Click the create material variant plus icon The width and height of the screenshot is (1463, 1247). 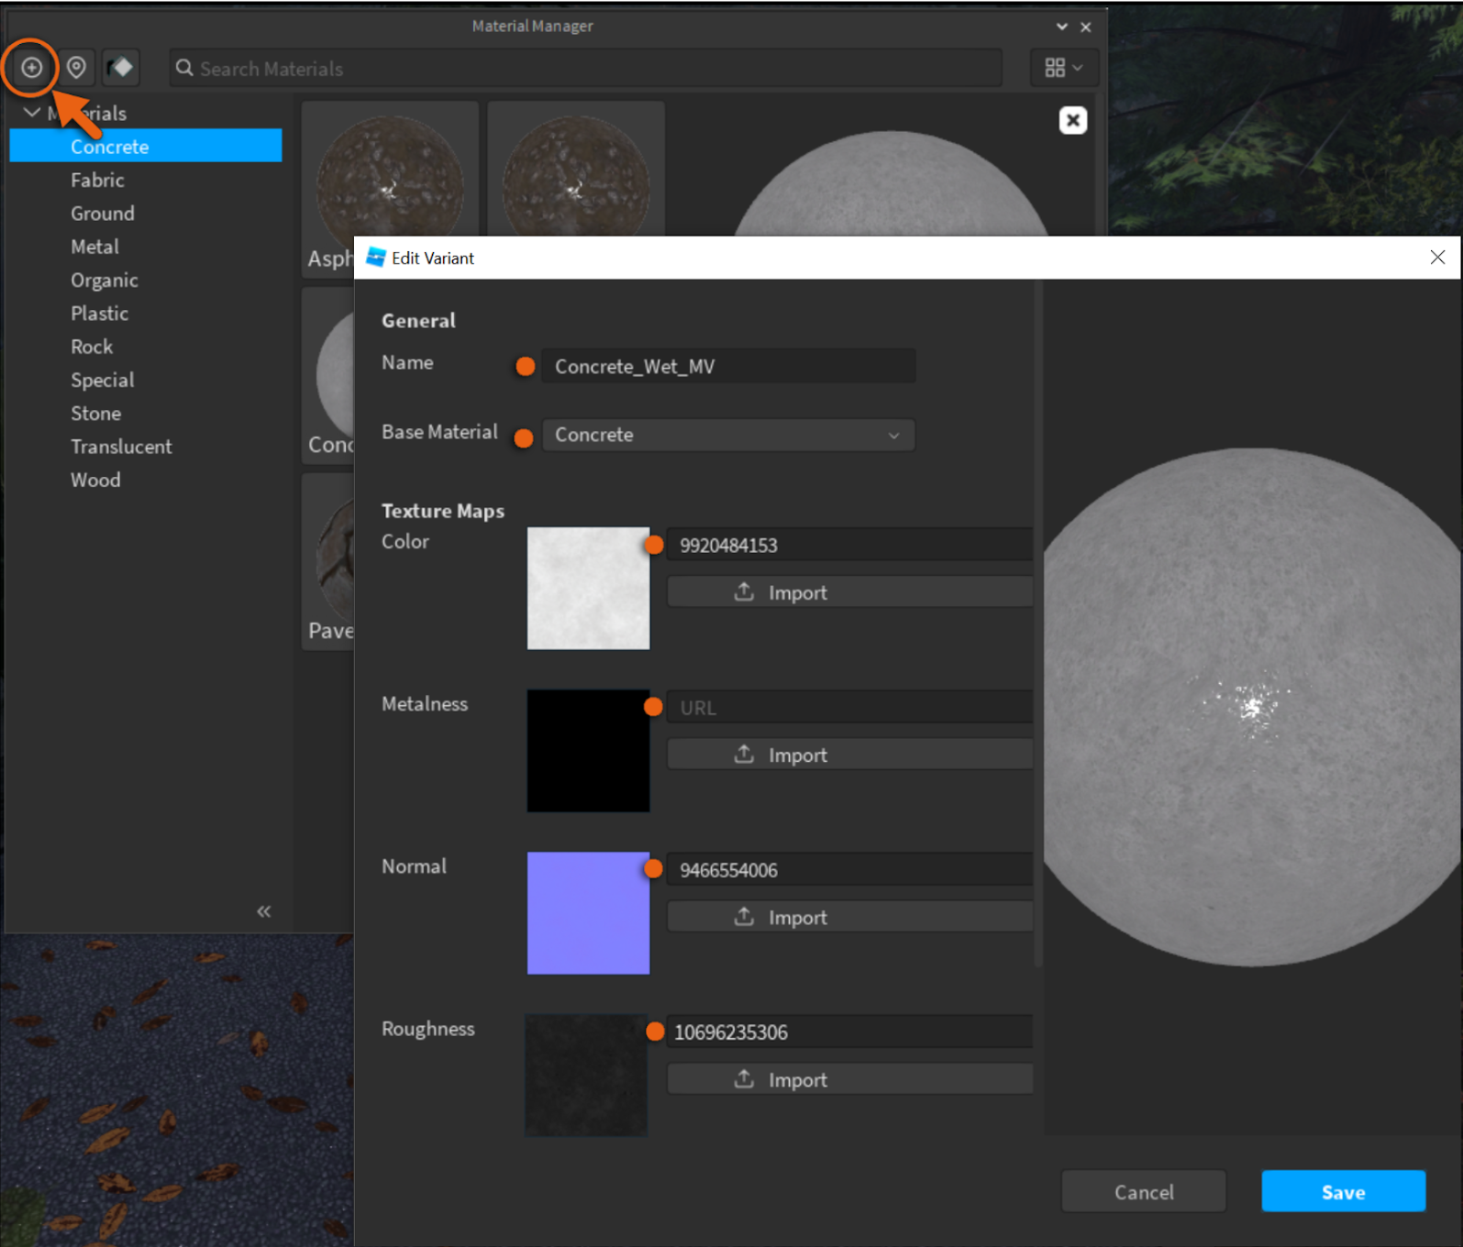[x=32, y=68]
